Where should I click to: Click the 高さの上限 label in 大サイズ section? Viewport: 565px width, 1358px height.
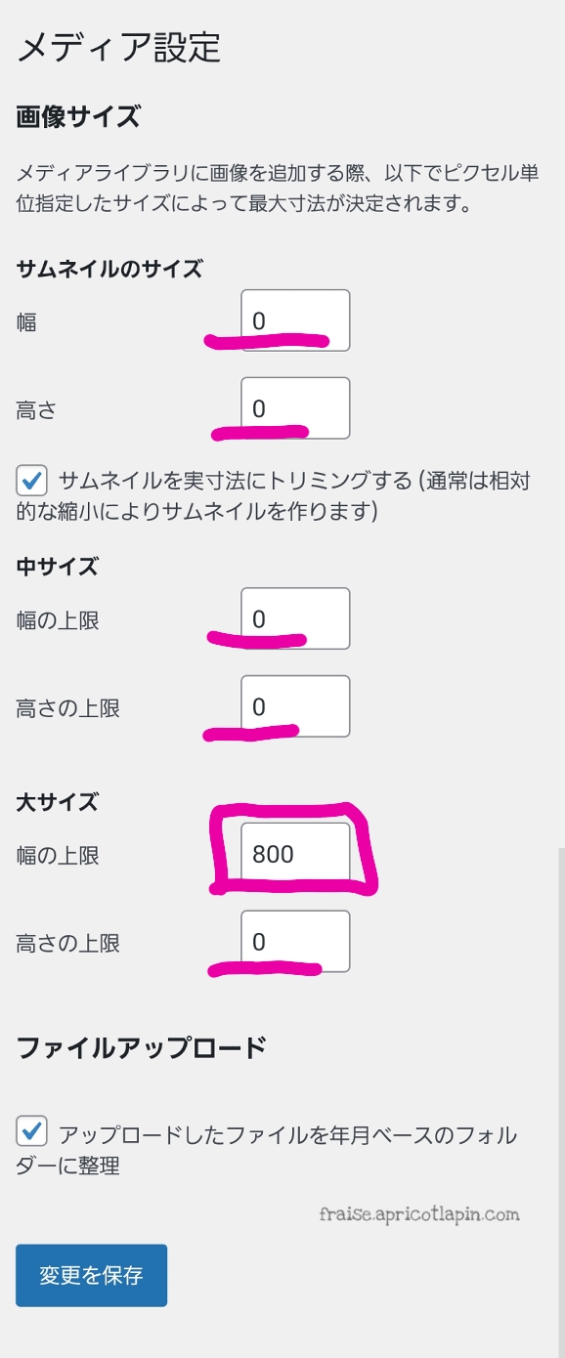pos(67,943)
